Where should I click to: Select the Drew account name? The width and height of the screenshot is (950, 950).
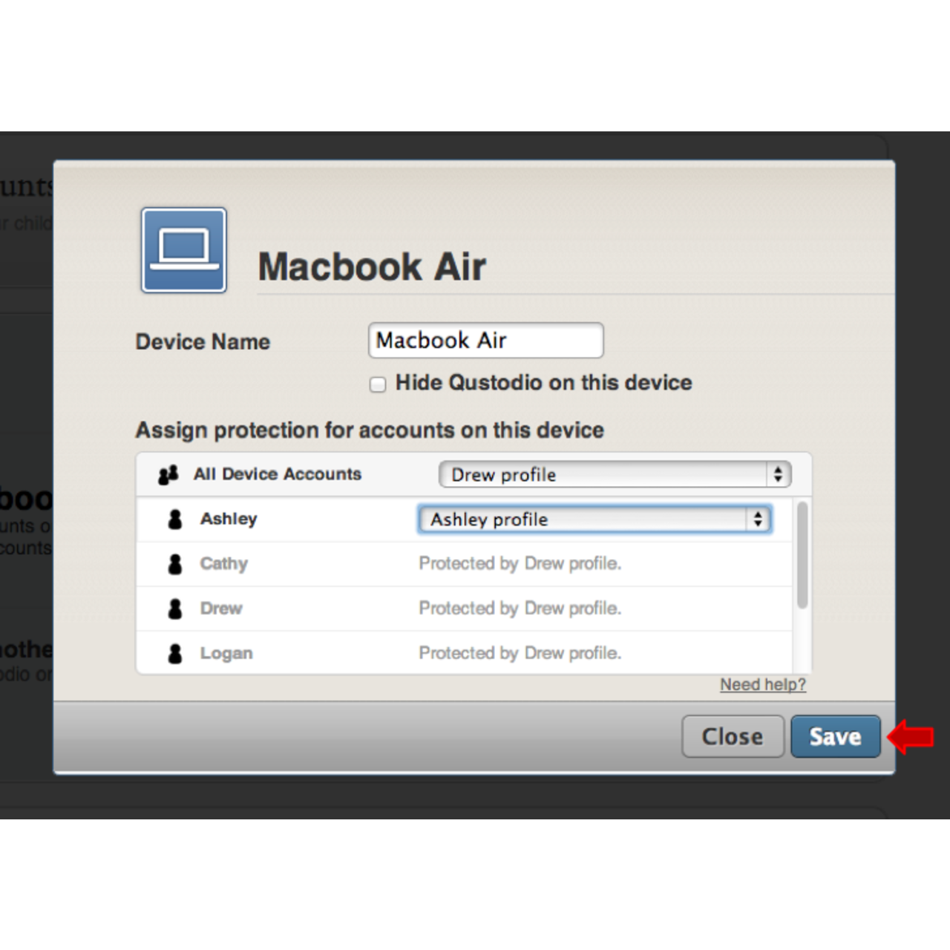pos(221,609)
